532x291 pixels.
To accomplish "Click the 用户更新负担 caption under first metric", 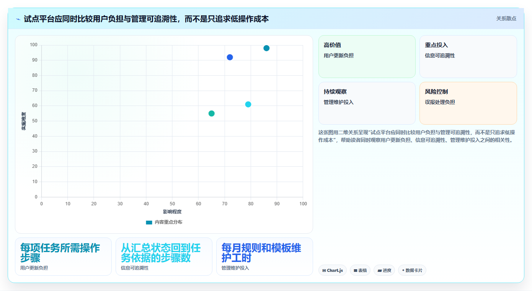I will pyautogui.click(x=34, y=268).
